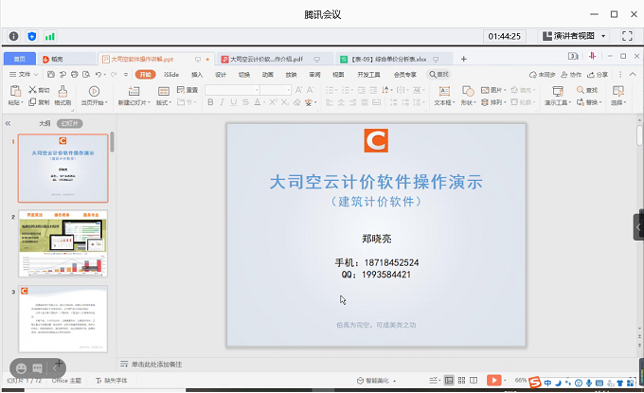Open the 插入 ribbon tab
This screenshot has height=393, width=644.
click(x=197, y=74)
